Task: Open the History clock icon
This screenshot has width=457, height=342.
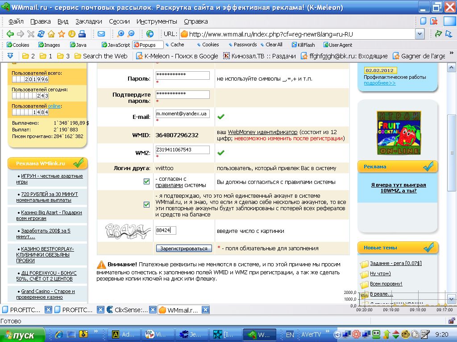Action: (72, 34)
